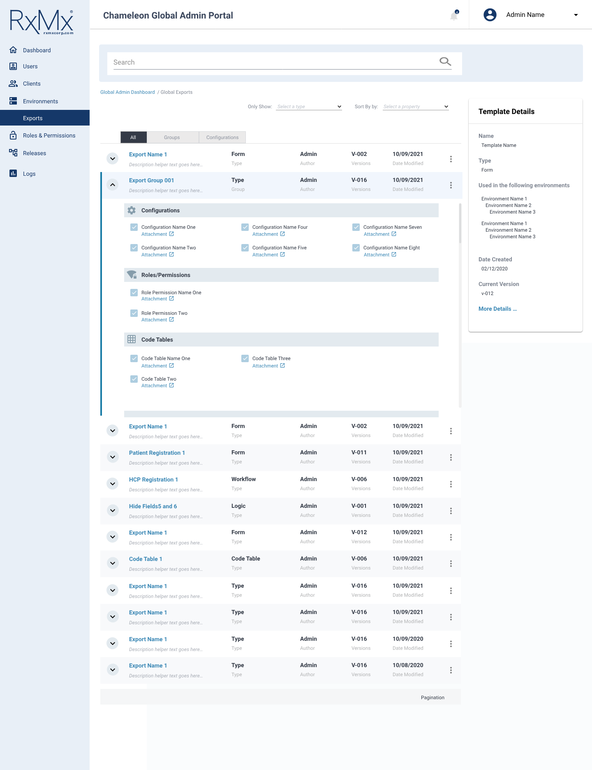Open the Admin Name account dropdown arrow

(x=576, y=15)
